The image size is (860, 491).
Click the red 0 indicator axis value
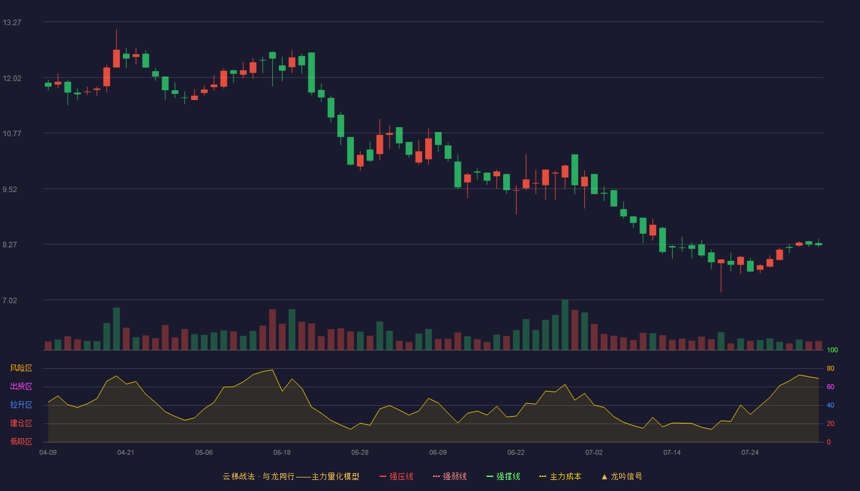pos(829,442)
